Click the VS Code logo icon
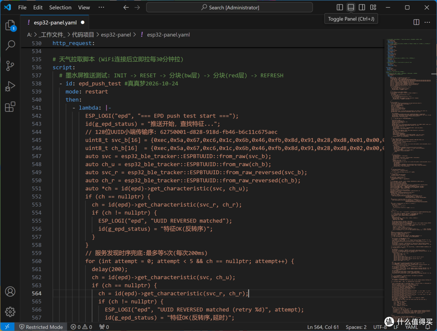Viewport: 437px width, 331px height. click(8, 7)
